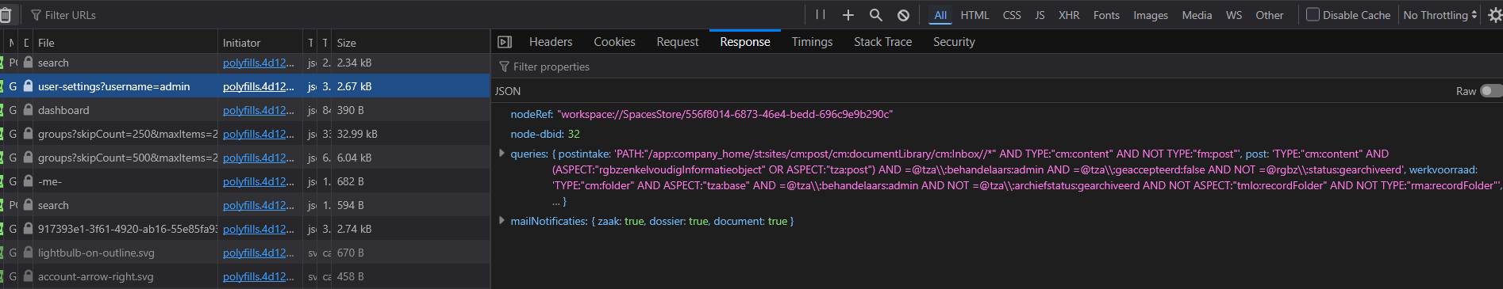Select the search request sized 2.34 kB
This screenshot has width=1503, height=289.
click(x=244, y=63)
